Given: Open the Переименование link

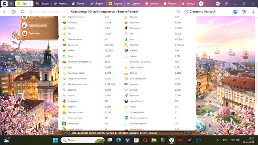Looking at the screenshot, I should pos(37,25).
